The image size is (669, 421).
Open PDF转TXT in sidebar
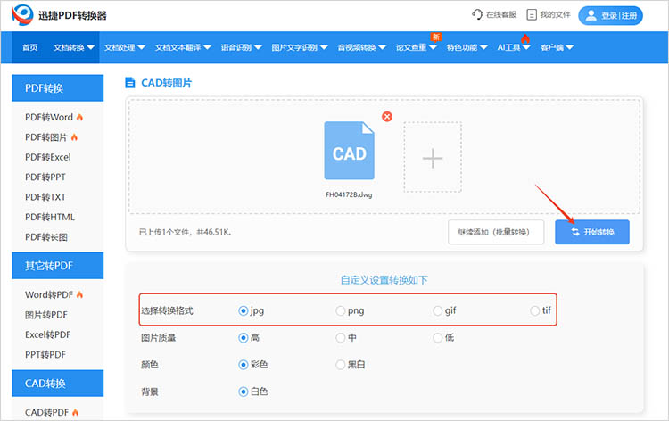pos(45,196)
